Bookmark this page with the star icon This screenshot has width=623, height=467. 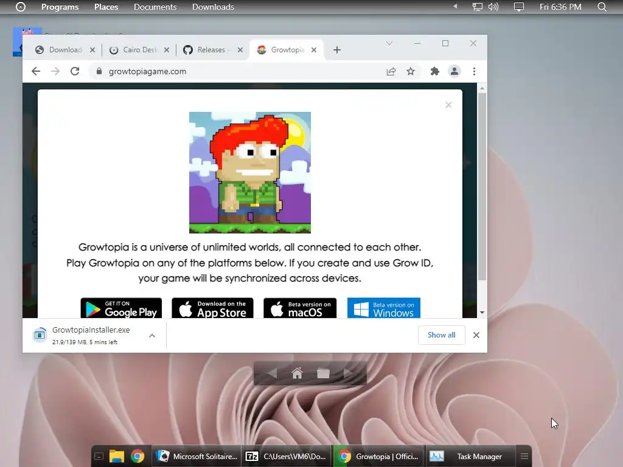point(411,72)
